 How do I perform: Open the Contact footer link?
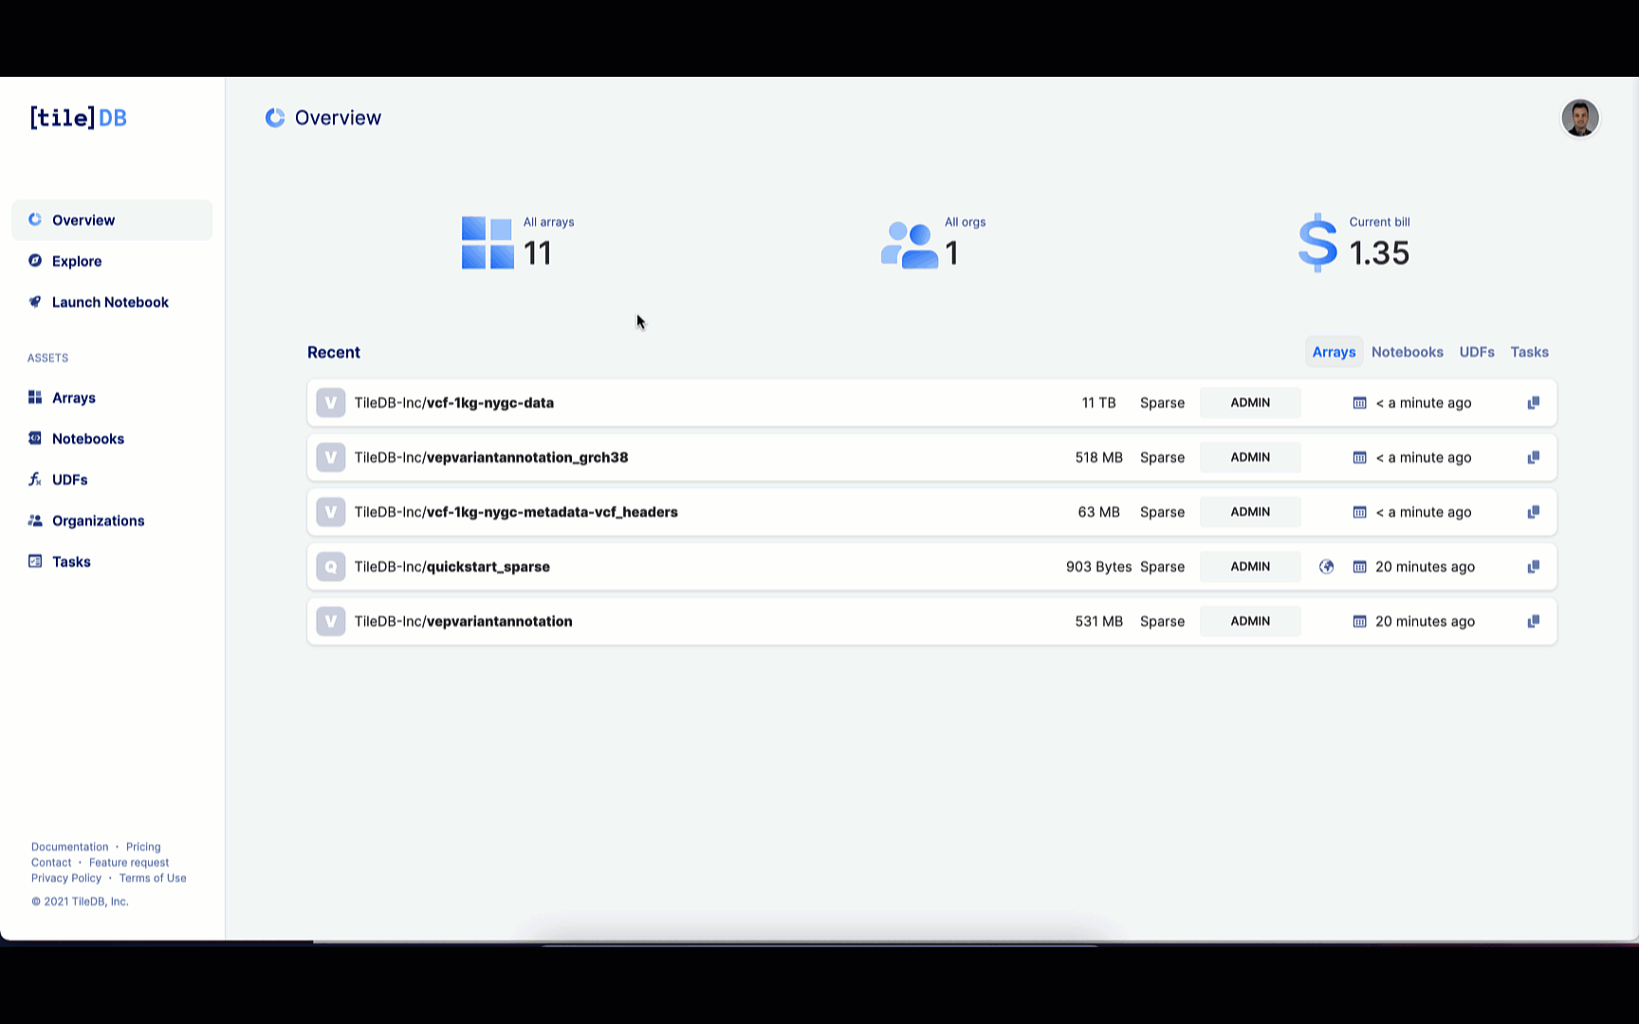pyautogui.click(x=51, y=863)
